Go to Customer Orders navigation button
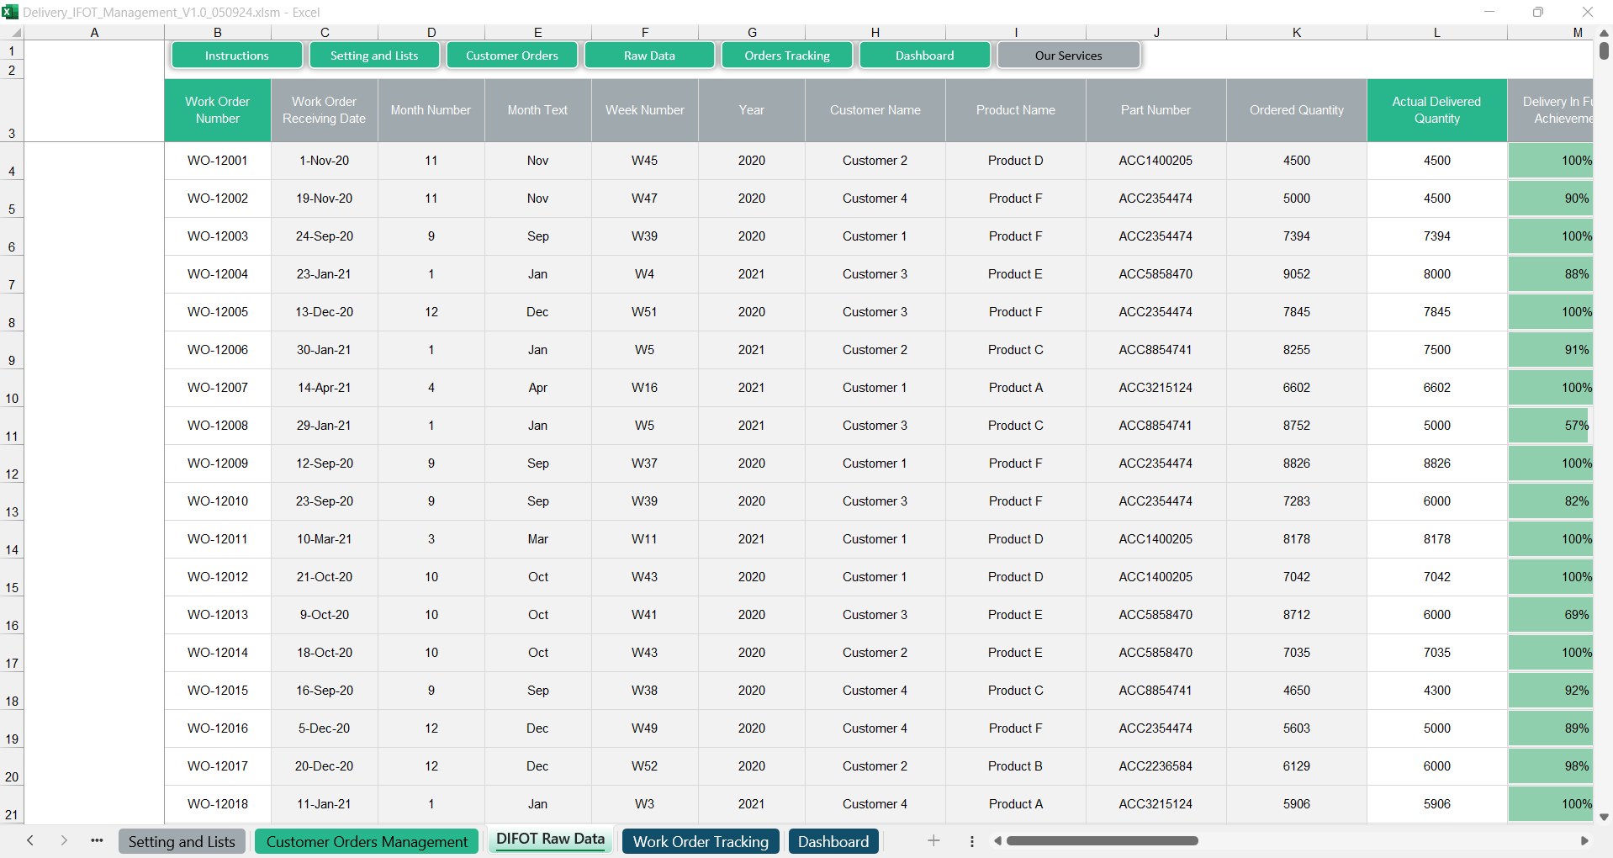Screen dimensions: 1613x858 tap(511, 56)
